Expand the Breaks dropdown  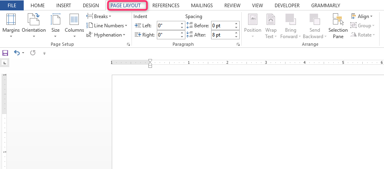click(99, 16)
